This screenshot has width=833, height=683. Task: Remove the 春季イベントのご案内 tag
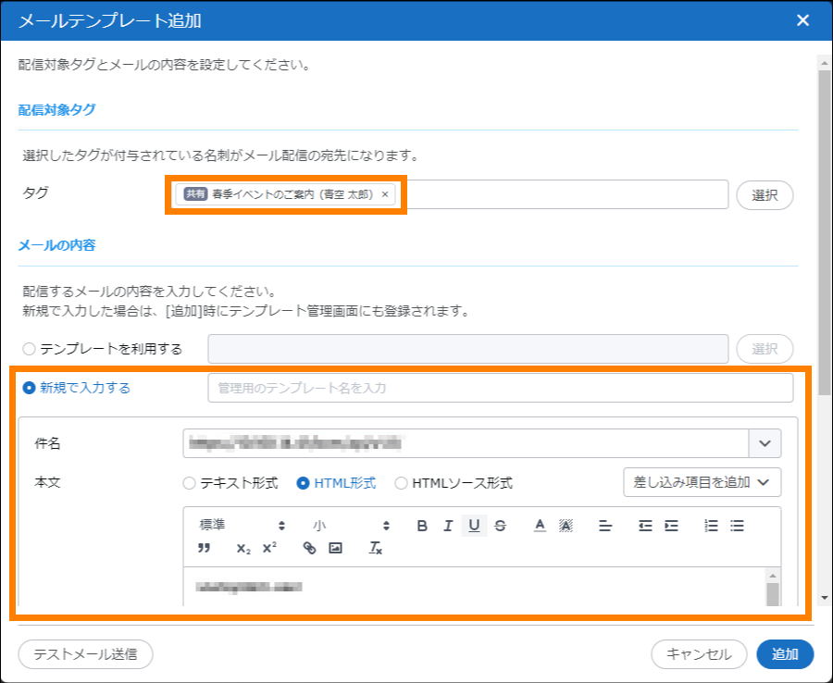point(385,194)
